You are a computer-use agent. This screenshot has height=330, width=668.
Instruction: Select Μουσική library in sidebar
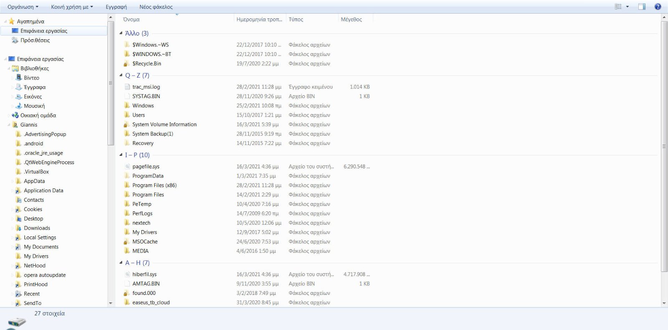point(34,106)
